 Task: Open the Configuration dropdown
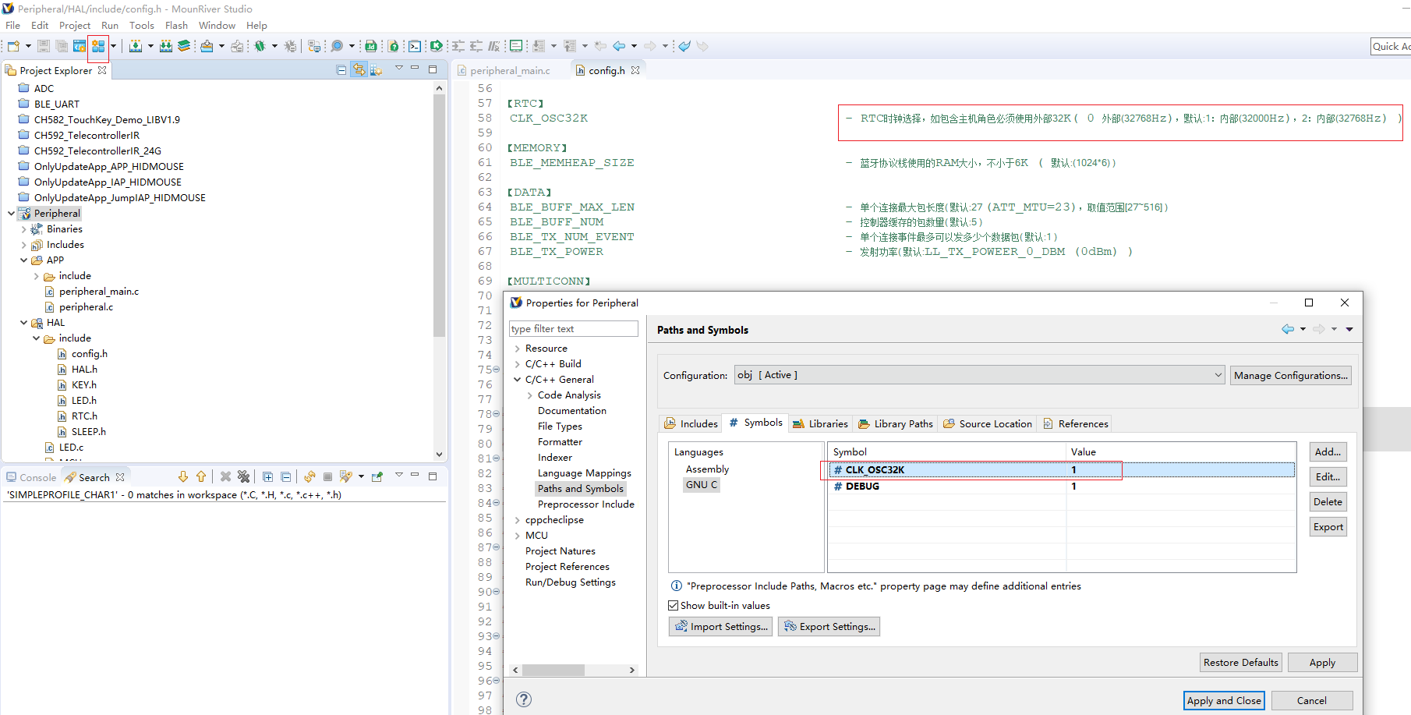tap(980, 375)
